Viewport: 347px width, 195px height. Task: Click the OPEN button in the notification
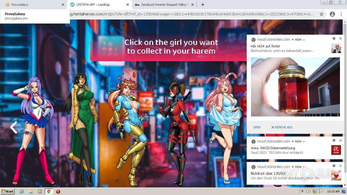(x=257, y=127)
